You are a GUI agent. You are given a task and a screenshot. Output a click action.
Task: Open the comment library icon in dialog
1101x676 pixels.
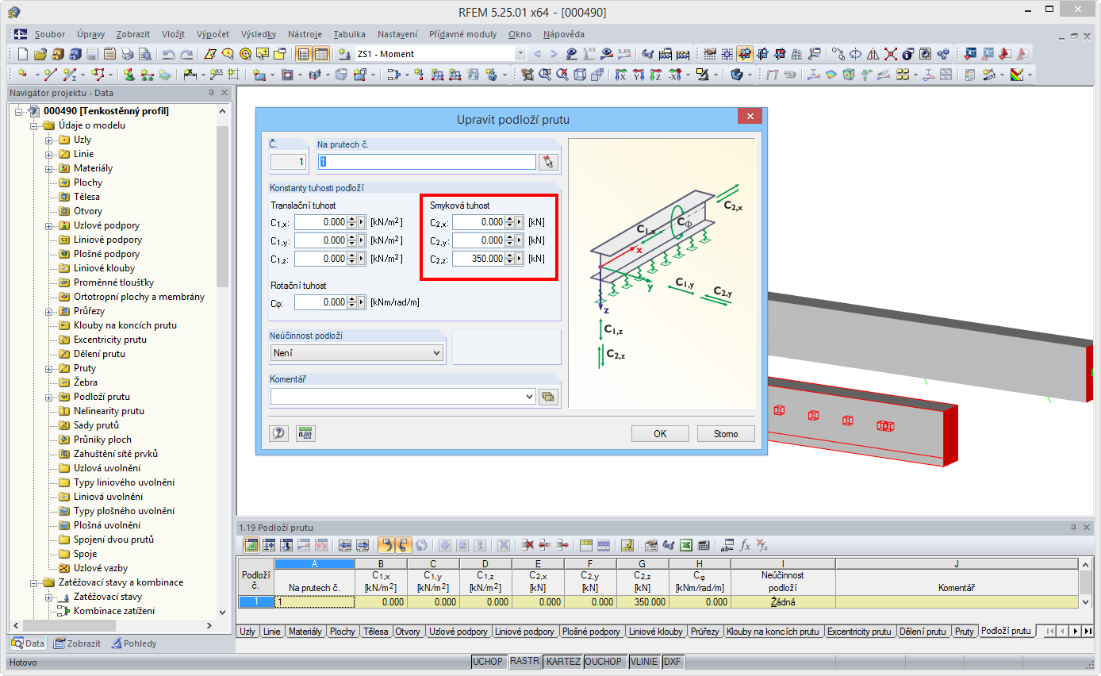coord(548,397)
